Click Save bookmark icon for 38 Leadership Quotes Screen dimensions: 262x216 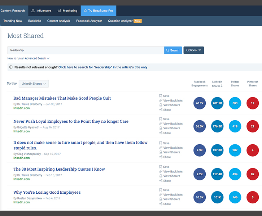(161, 167)
